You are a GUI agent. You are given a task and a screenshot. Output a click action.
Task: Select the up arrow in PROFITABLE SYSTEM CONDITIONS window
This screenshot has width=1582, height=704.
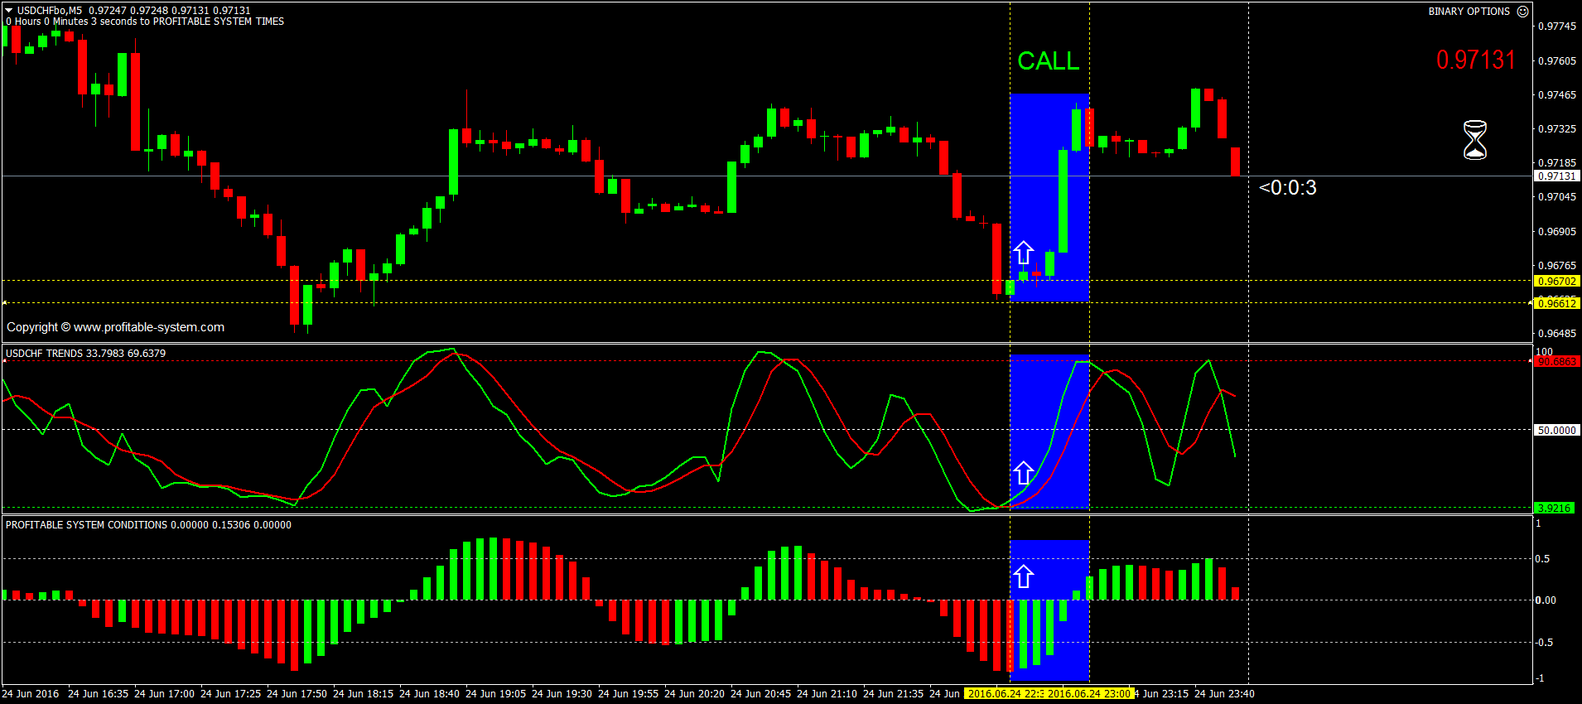point(1024,576)
